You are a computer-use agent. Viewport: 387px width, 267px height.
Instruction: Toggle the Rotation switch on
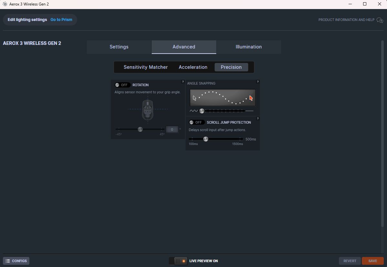pyautogui.click(x=122, y=85)
